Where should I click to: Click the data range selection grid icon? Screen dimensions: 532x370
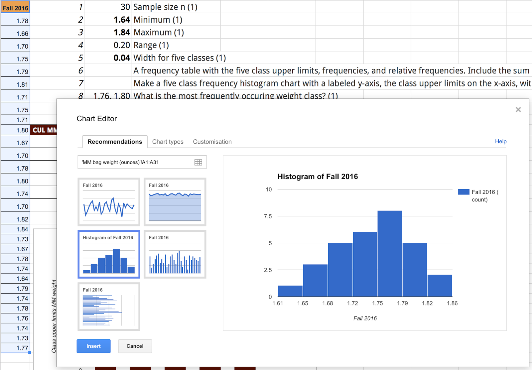tap(199, 162)
